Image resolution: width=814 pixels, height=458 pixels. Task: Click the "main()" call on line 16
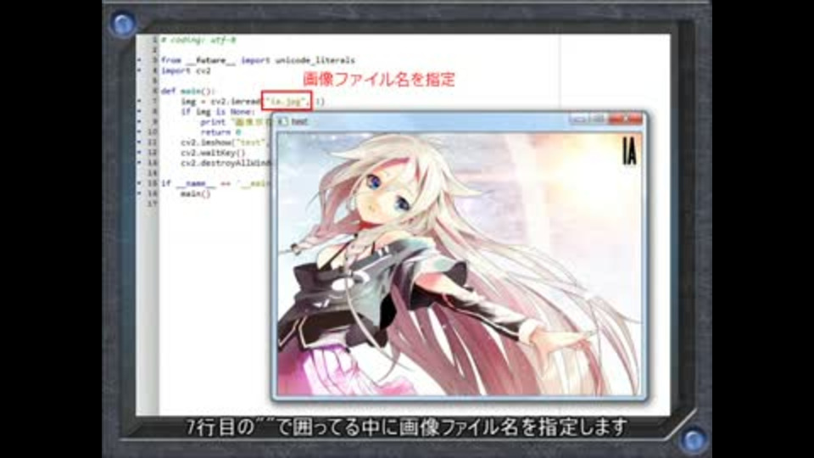pyautogui.click(x=196, y=193)
